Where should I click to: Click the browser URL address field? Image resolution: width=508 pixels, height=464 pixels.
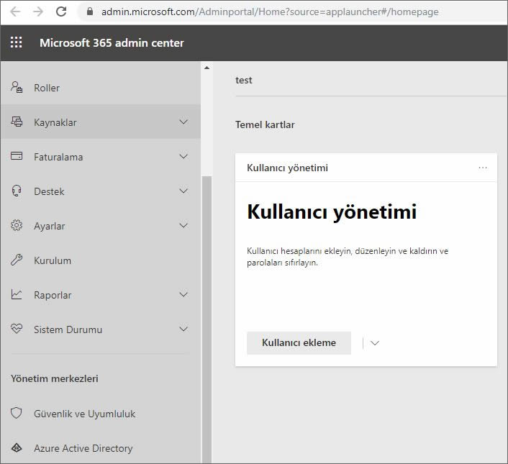(x=270, y=12)
